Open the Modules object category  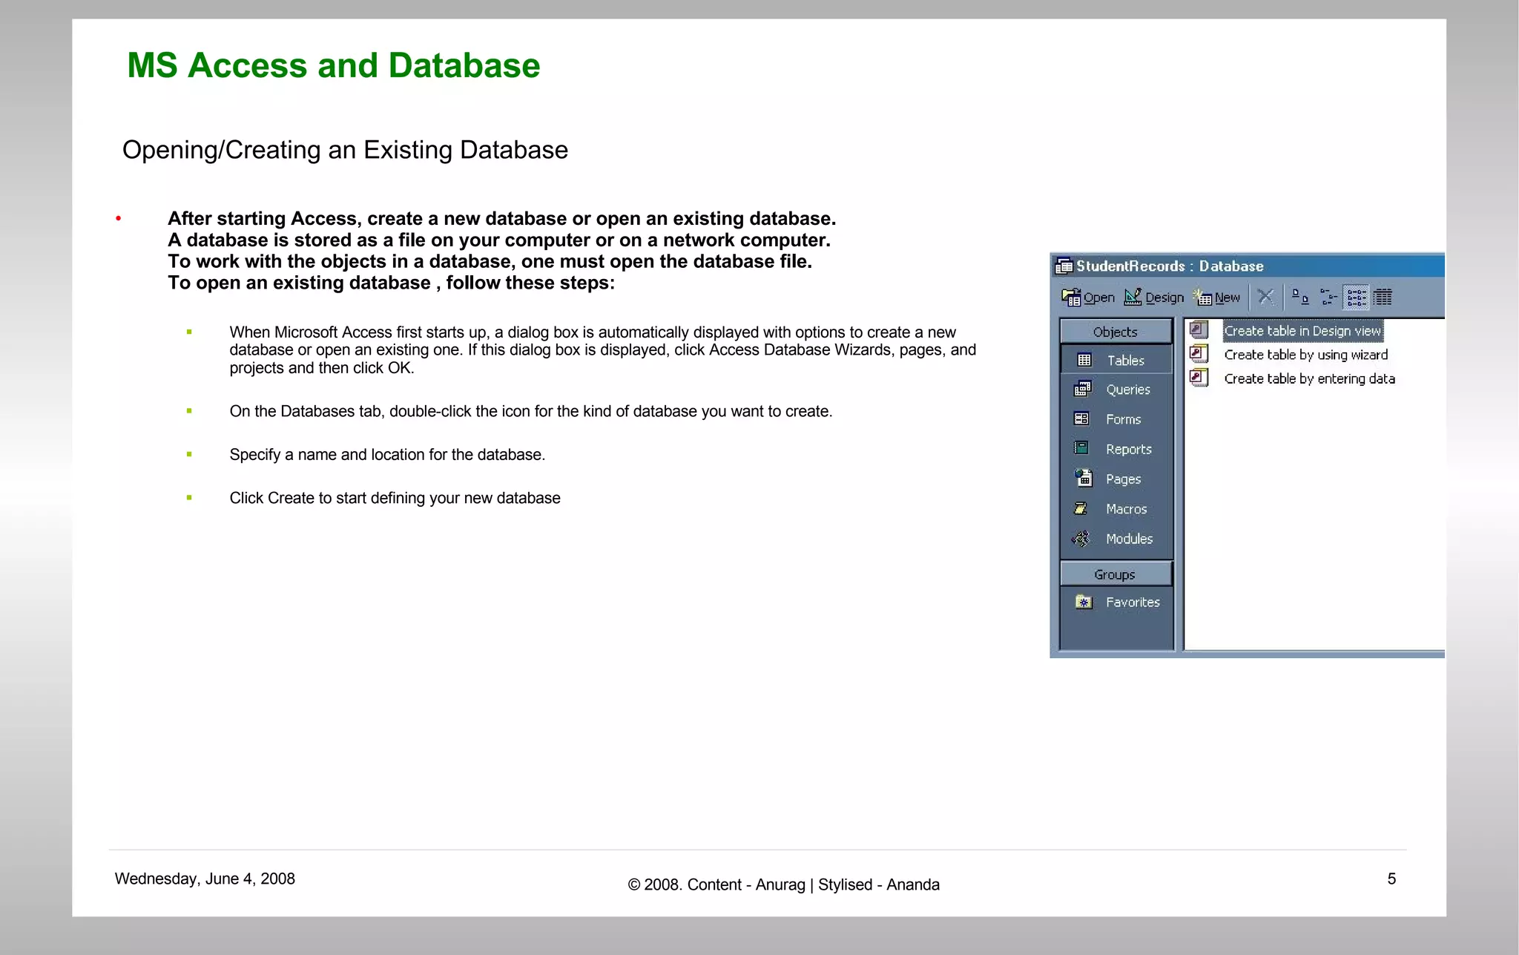point(1116,539)
